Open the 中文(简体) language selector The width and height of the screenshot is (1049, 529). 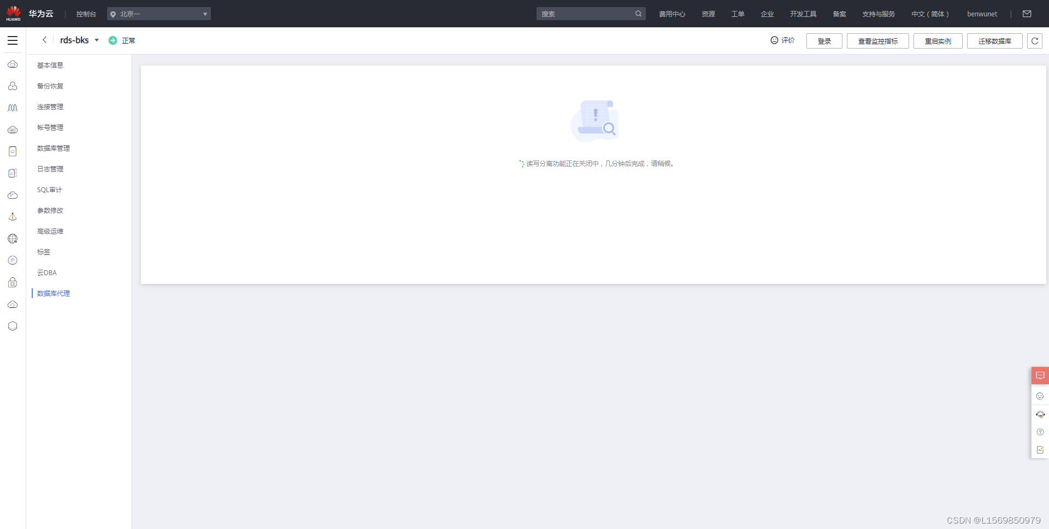930,14
